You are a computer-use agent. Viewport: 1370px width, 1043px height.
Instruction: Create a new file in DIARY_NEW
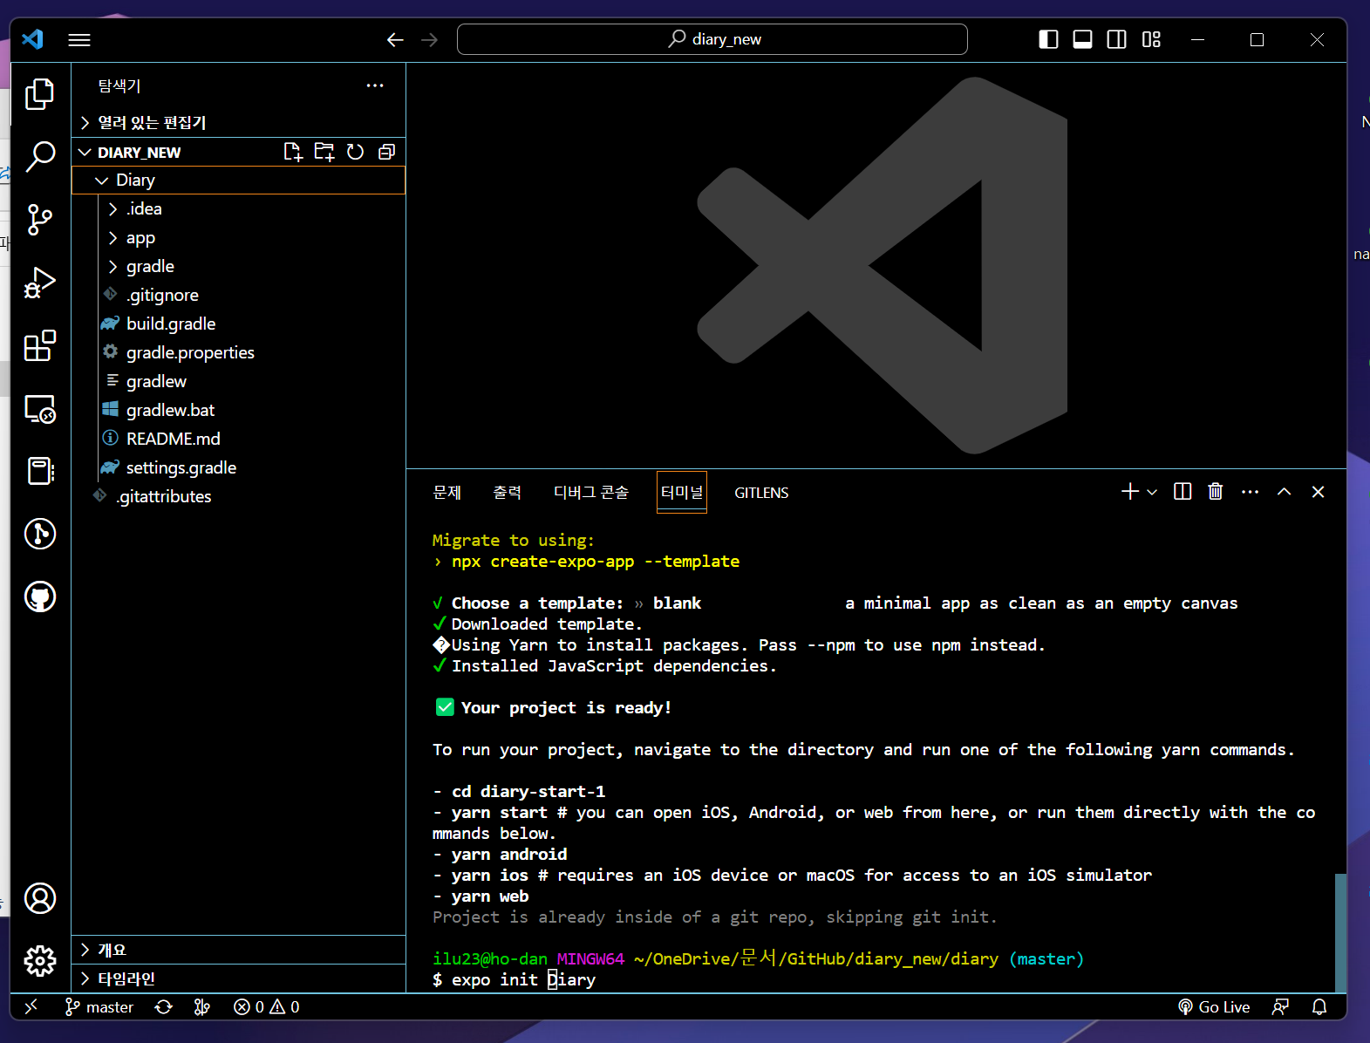tap(293, 152)
